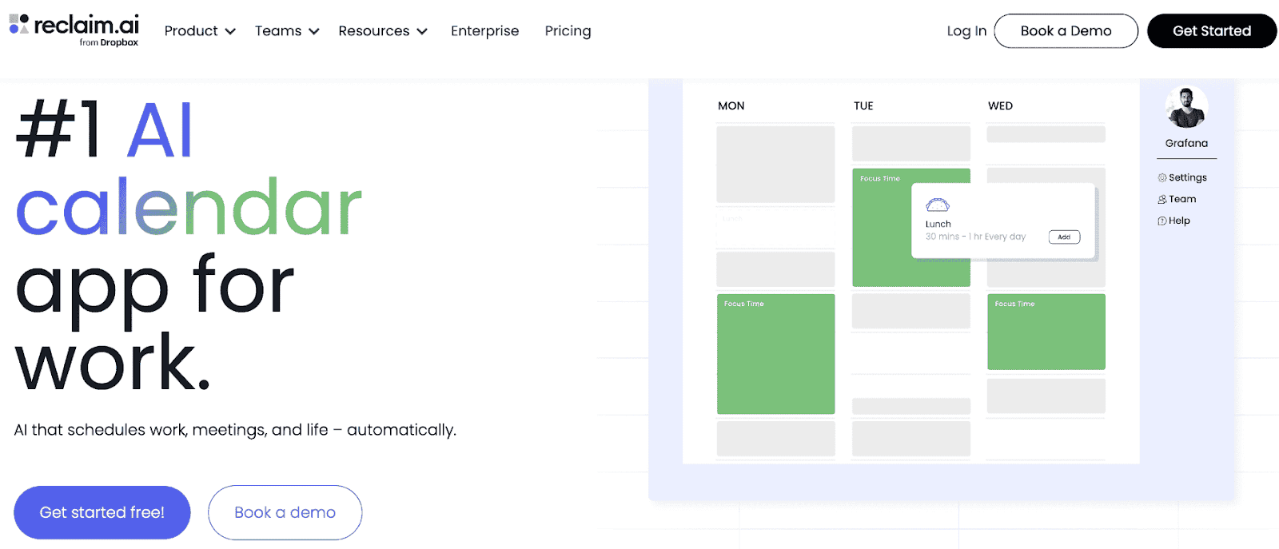Click the black Get Started button
Image resolution: width=1279 pixels, height=549 pixels.
point(1211,31)
